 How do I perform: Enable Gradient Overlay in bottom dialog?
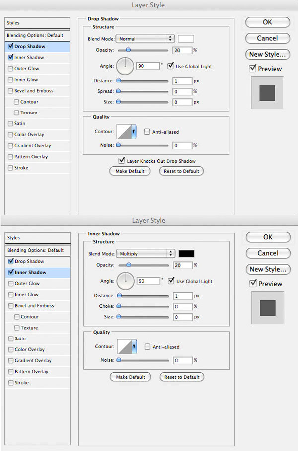click(x=11, y=361)
